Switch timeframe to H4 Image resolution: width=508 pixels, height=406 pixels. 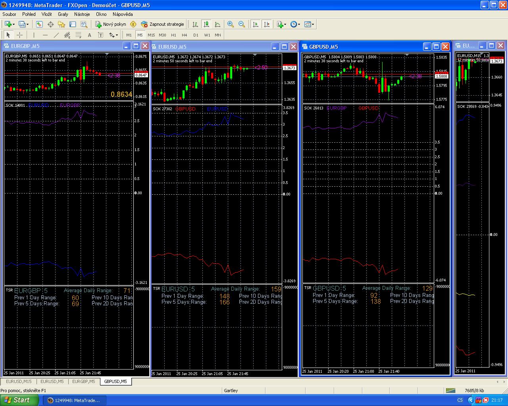[185, 35]
